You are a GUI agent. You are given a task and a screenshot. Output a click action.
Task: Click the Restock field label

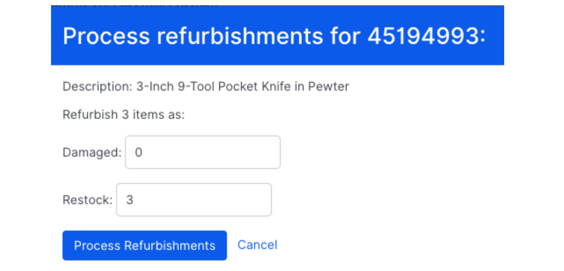[87, 200]
